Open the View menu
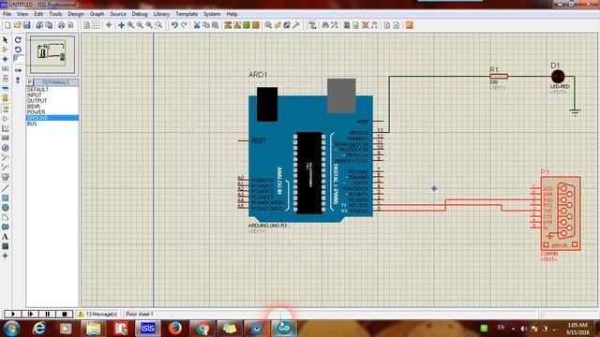This screenshot has height=337, width=600. click(22, 14)
